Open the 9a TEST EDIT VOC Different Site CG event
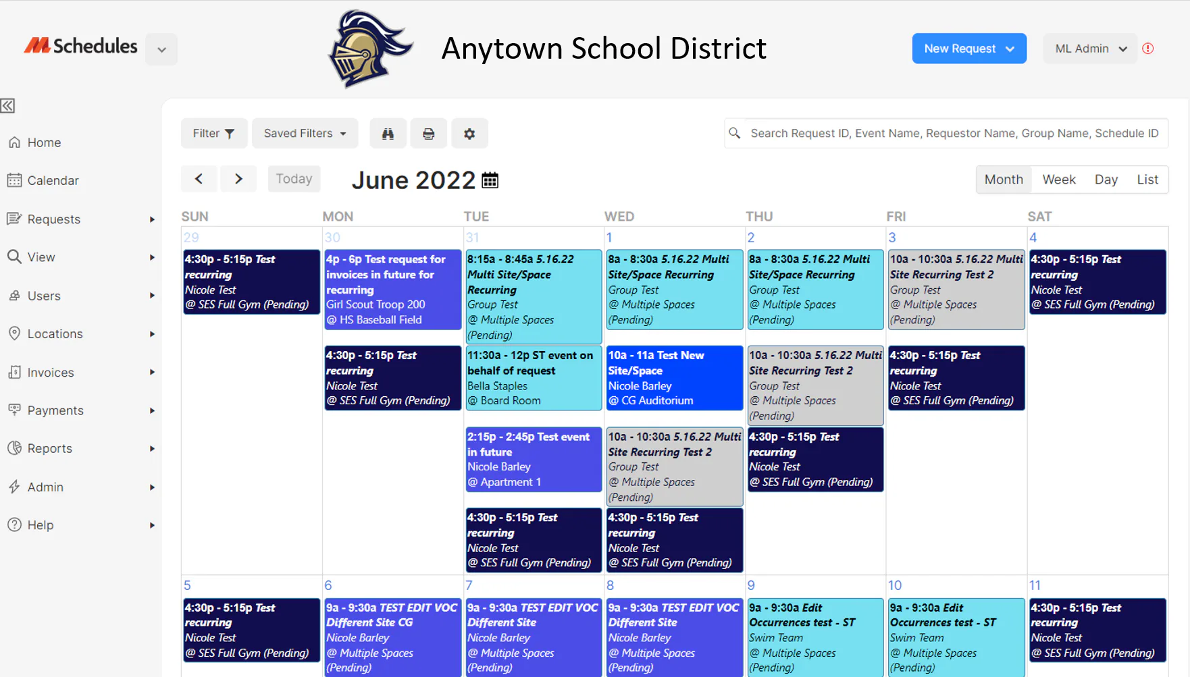The image size is (1190, 677). (x=392, y=637)
